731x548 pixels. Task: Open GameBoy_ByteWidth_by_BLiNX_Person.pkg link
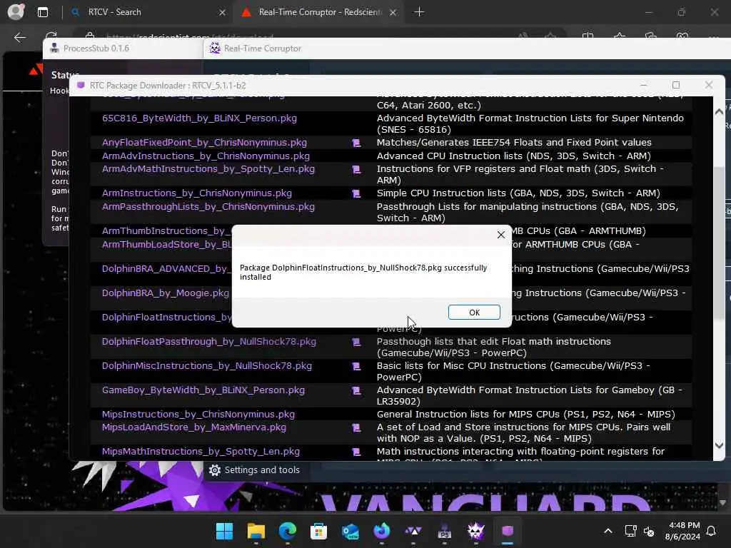(203, 390)
